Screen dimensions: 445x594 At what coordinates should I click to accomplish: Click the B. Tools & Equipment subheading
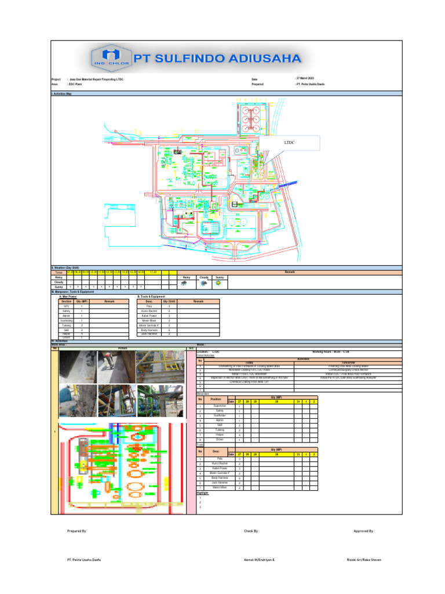click(151, 296)
